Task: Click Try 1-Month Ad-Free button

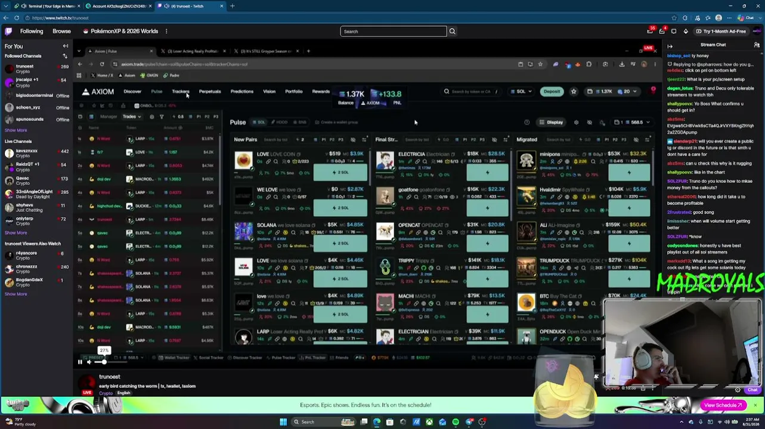Action: pyautogui.click(x=720, y=31)
